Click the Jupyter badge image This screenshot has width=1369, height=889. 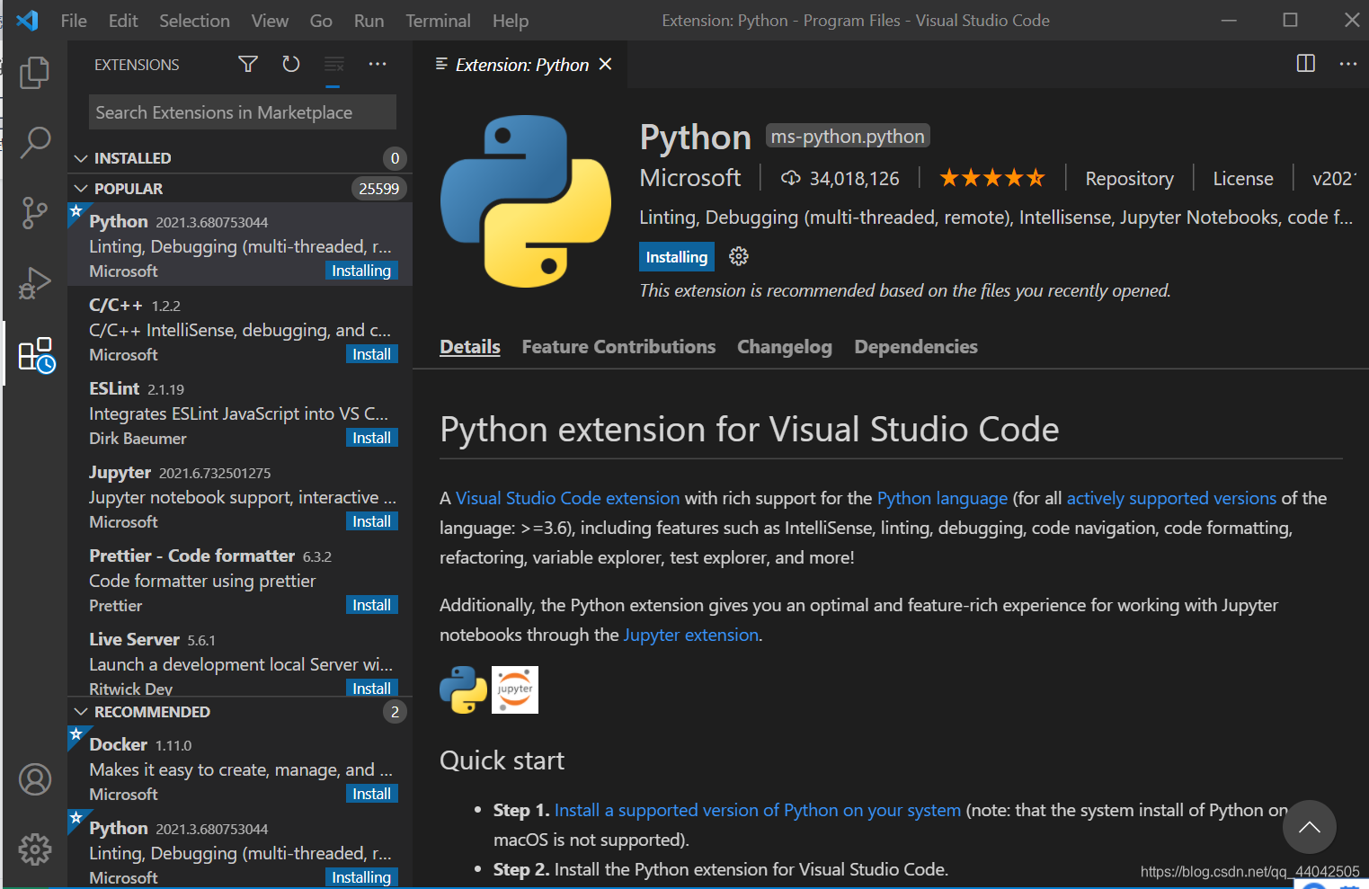point(515,689)
